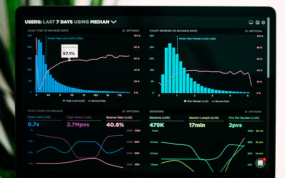Click the 17min session length value

pyautogui.click(x=197, y=125)
